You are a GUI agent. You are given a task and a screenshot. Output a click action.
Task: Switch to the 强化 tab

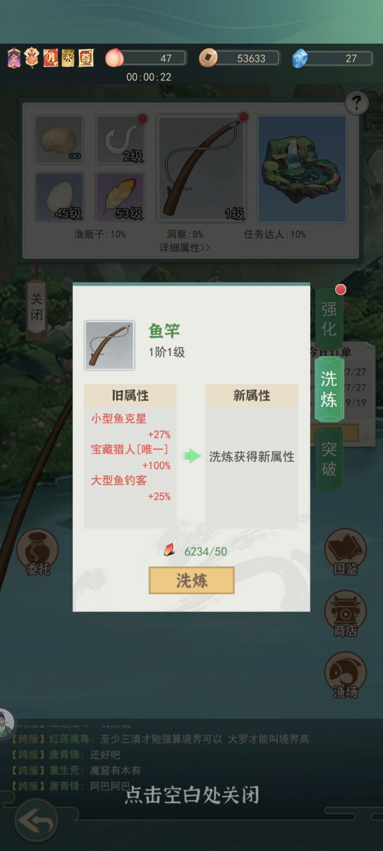click(x=329, y=319)
